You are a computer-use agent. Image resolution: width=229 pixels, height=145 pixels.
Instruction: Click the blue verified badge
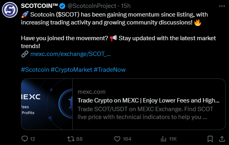62,6
